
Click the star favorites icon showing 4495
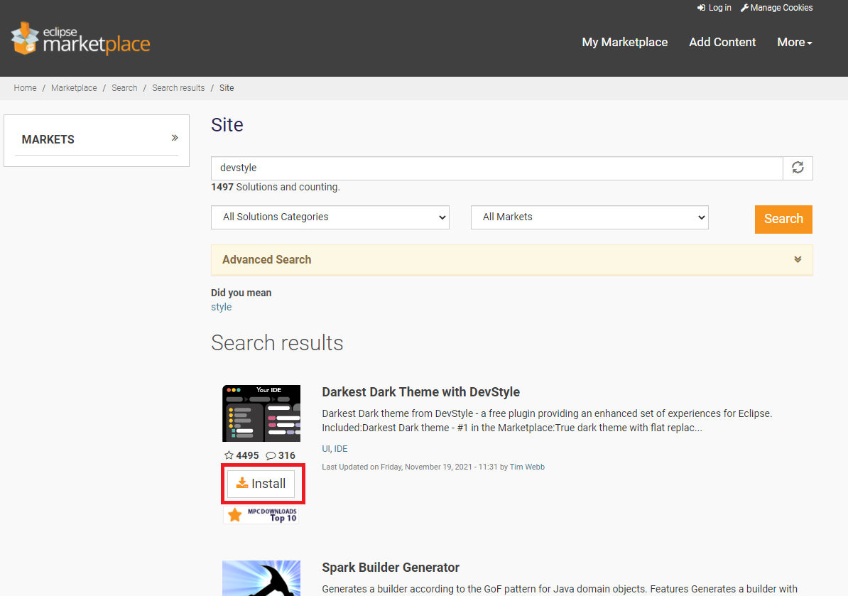point(229,455)
